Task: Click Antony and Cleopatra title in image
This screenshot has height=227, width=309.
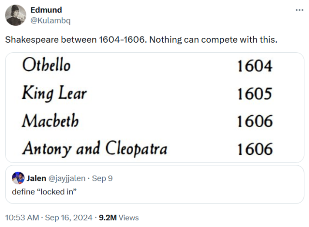Action: pyautogui.click(x=94, y=148)
